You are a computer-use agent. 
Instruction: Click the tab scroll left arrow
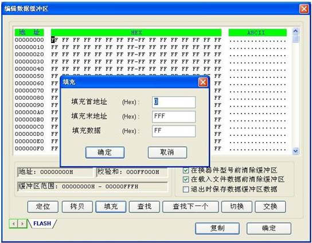[x=14, y=224]
